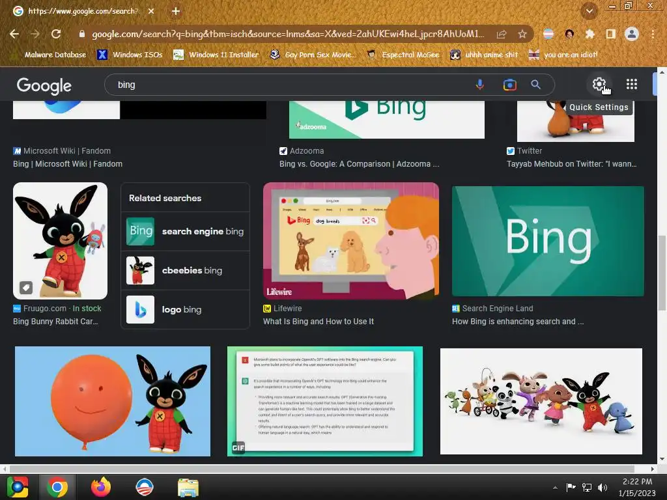Click the horizontal scrollbar at bottom
This screenshot has height=500, width=667.
[322, 469]
